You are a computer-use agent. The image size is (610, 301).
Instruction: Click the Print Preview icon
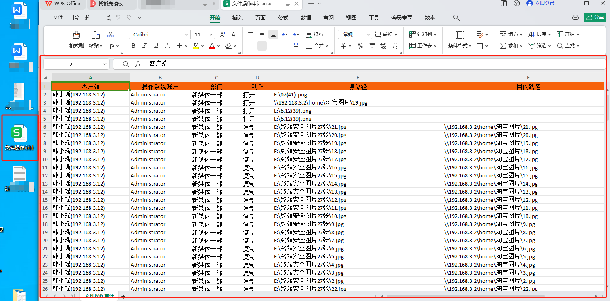[108, 18]
